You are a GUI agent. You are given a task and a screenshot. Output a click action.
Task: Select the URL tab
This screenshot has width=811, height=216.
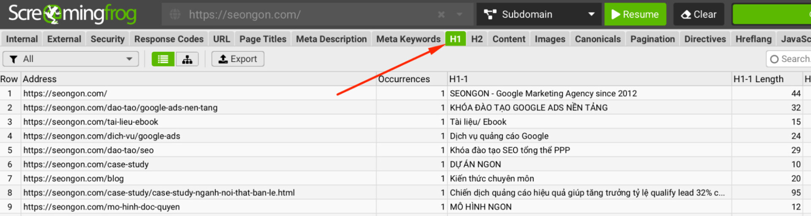[x=221, y=39]
